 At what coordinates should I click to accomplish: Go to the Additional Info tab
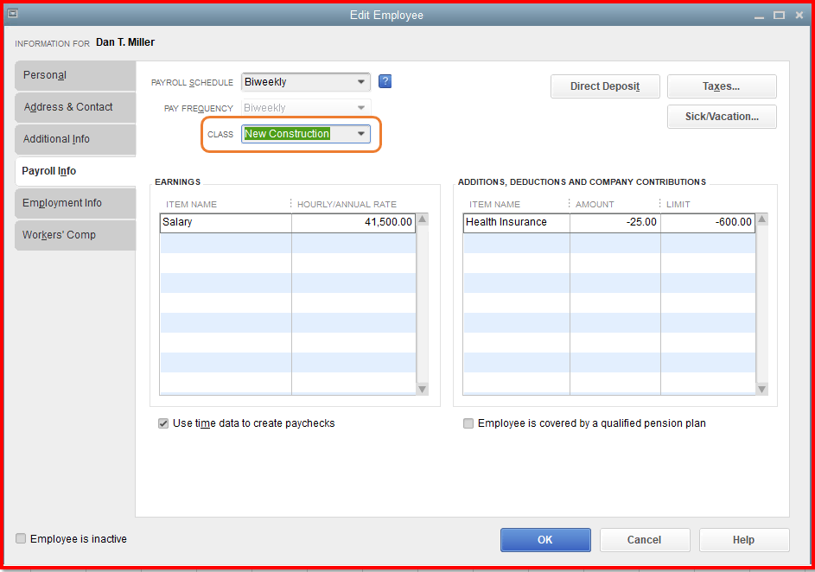click(75, 139)
